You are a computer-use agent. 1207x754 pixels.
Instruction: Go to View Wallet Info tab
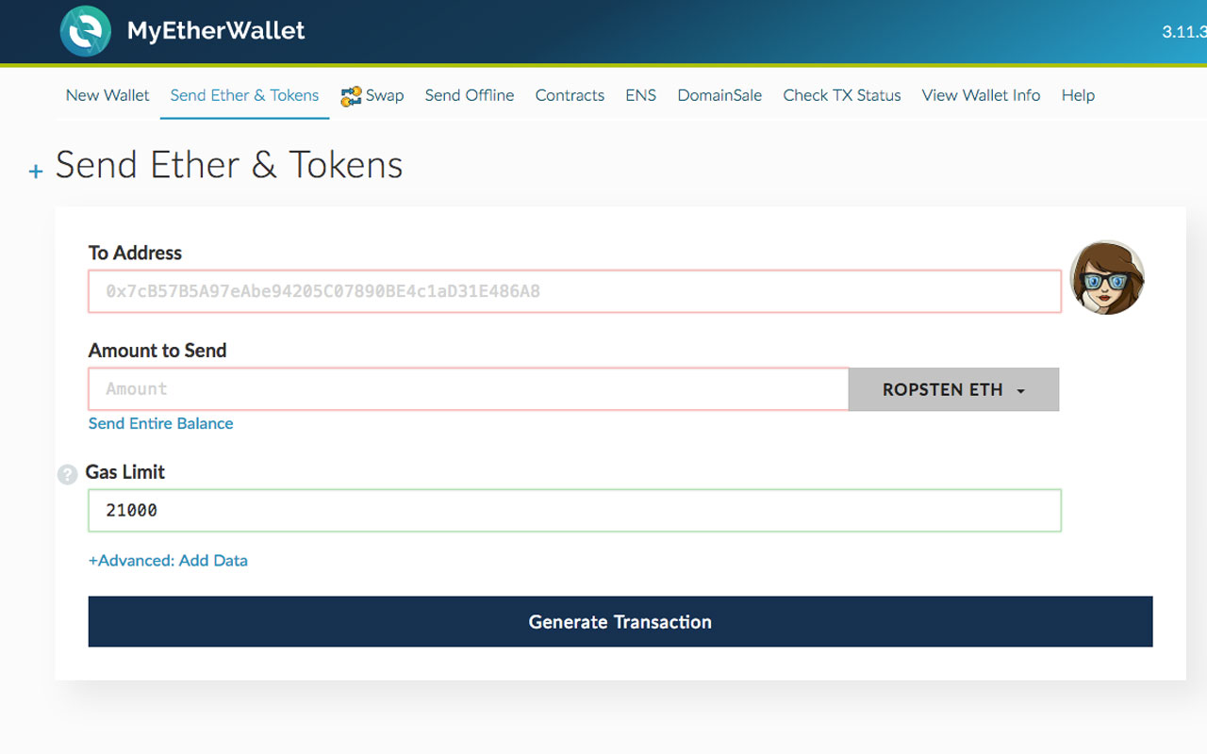981,95
